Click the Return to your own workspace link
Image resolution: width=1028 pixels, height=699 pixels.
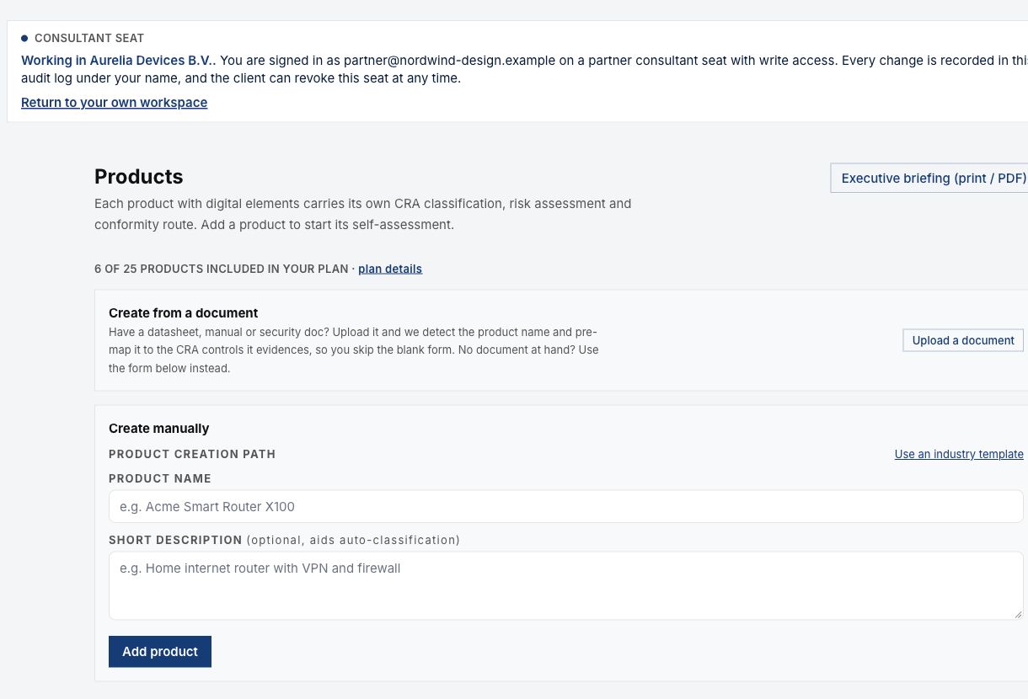114,103
